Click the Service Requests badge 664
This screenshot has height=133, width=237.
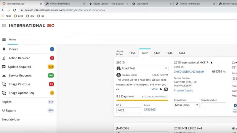click(51, 75)
